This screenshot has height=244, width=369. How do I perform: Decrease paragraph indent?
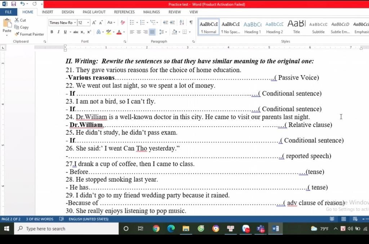pos(166,23)
